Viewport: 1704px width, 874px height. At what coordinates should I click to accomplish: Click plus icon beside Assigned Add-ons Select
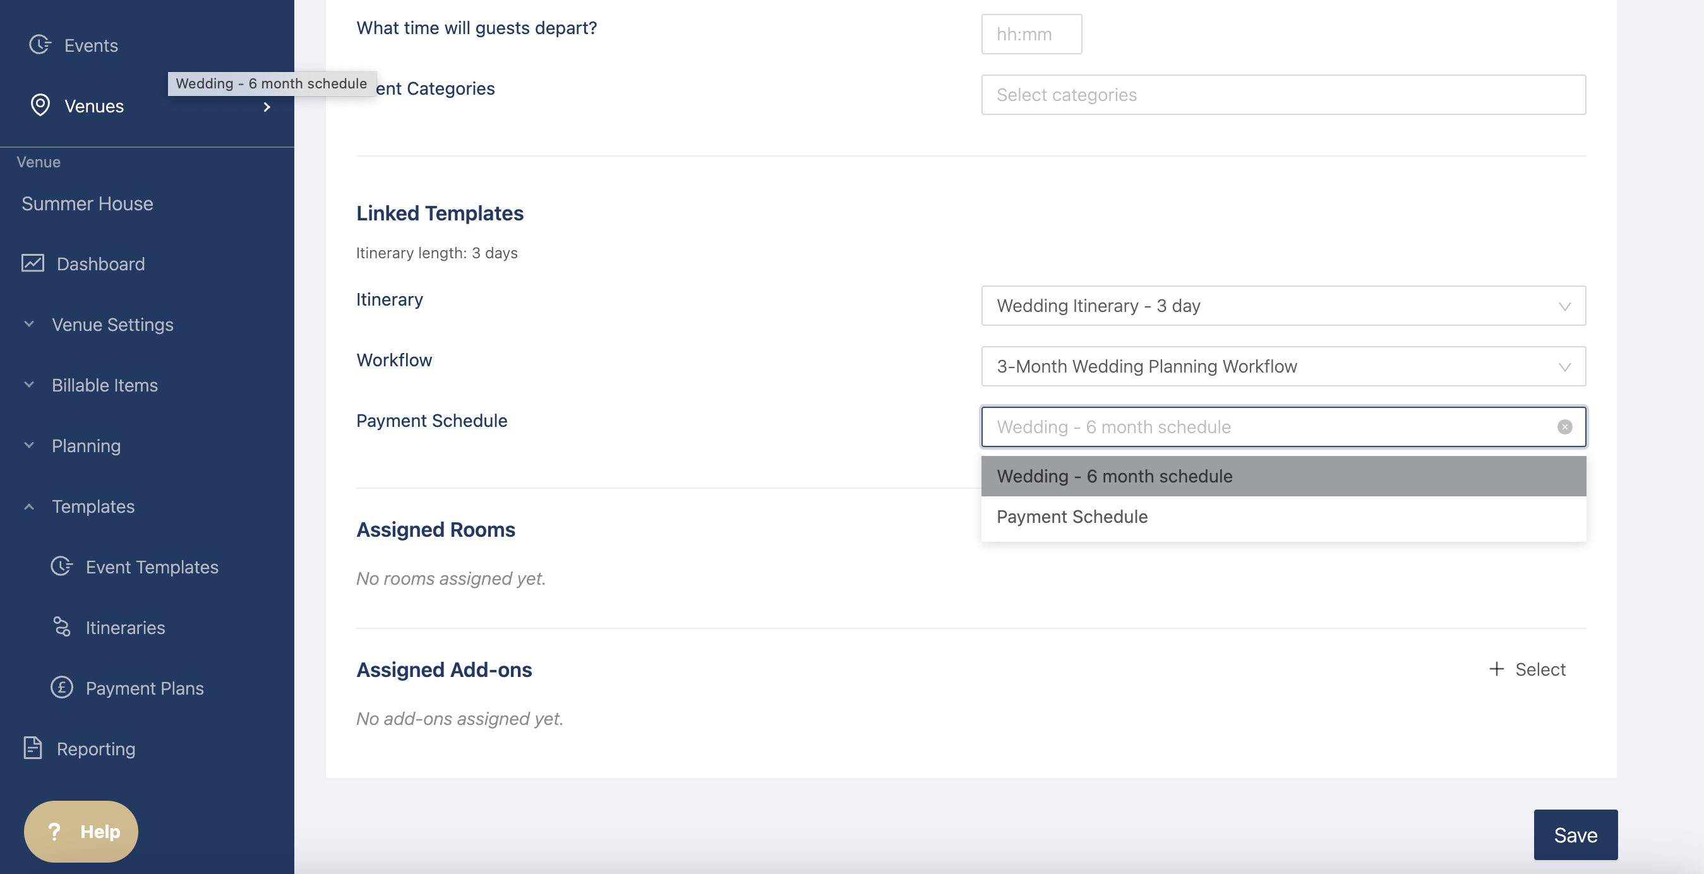coord(1496,669)
